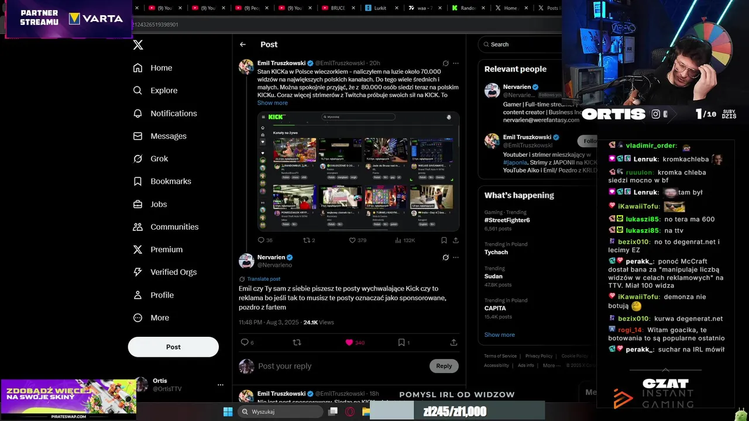Click the X logo in the sidebar
Screen dimensions: 749x421
138,45
